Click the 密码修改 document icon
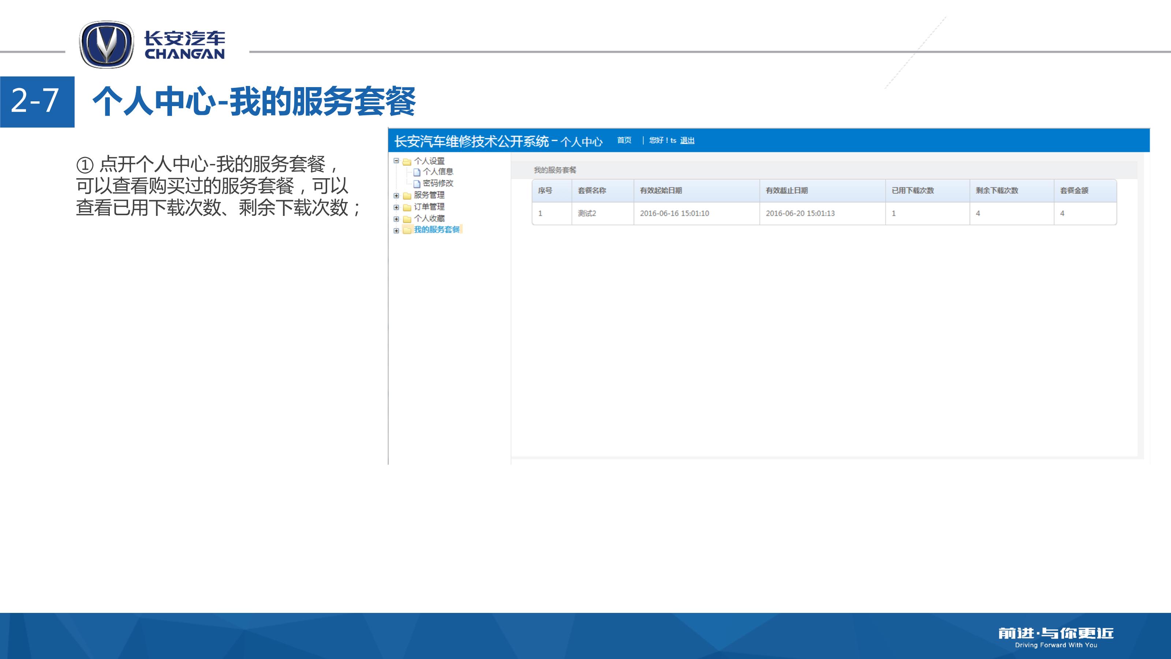The width and height of the screenshot is (1171, 659). pyautogui.click(x=416, y=184)
